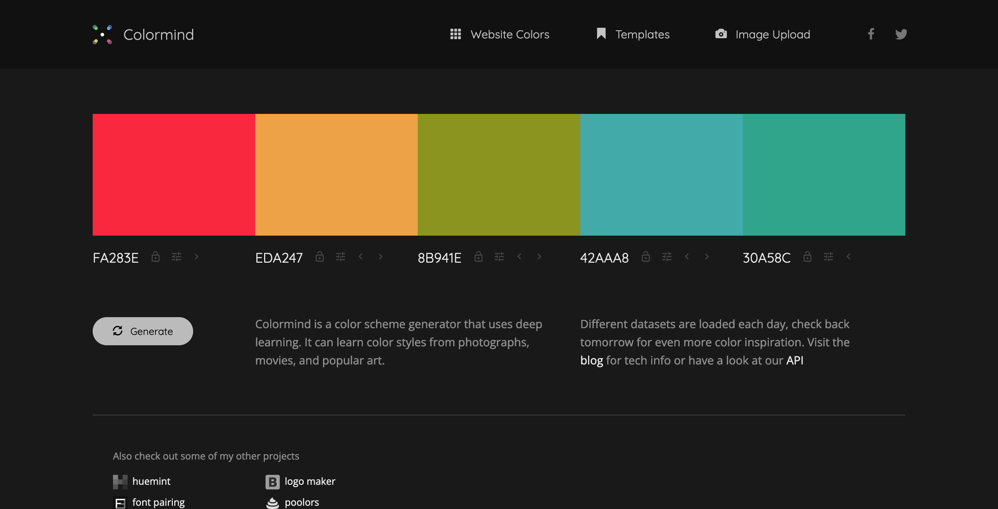998x509 pixels.
Task: Open the huemint project link
Action: click(151, 481)
